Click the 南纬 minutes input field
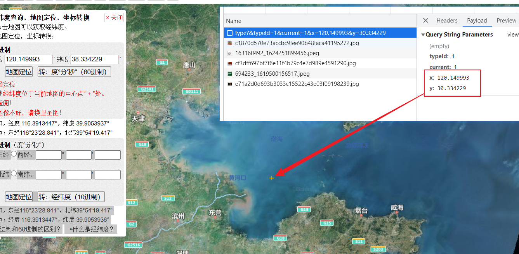Screen dimensions: 519x254 pyautogui.click(x=78, y=175)
